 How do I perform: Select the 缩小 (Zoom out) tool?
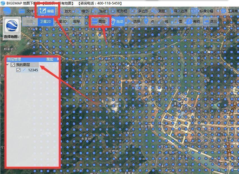tap(82, 11)
